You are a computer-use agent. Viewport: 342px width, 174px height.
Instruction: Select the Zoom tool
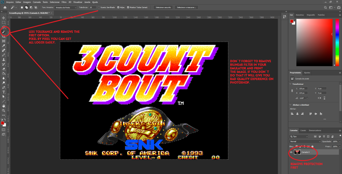click(4, 110)
